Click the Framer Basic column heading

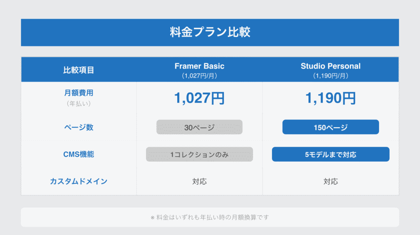click(199, 66)
